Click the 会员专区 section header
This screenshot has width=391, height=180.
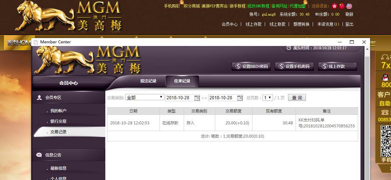(x=68, y=98)
